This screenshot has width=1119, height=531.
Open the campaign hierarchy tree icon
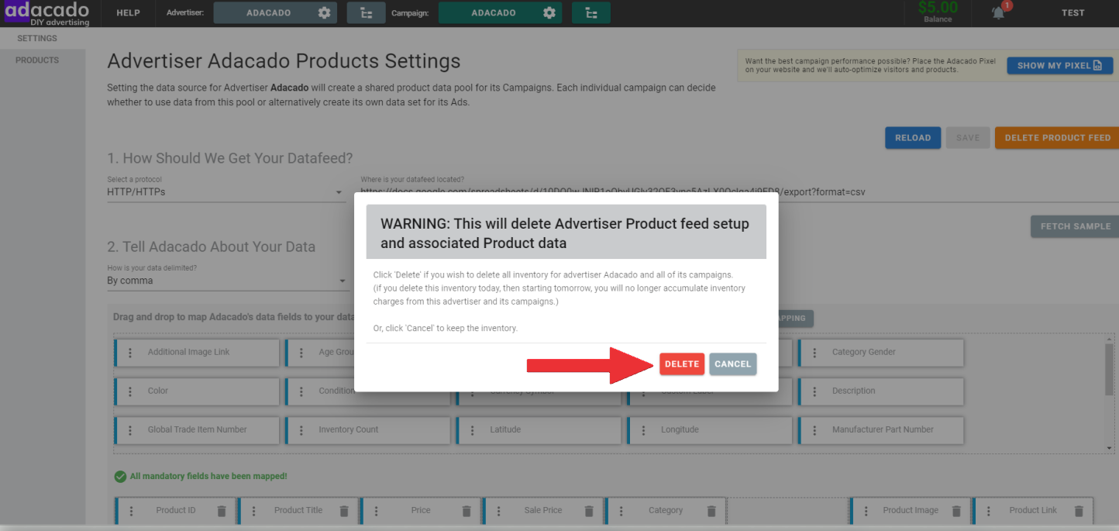pyautogui.click(x=591, y=13)
